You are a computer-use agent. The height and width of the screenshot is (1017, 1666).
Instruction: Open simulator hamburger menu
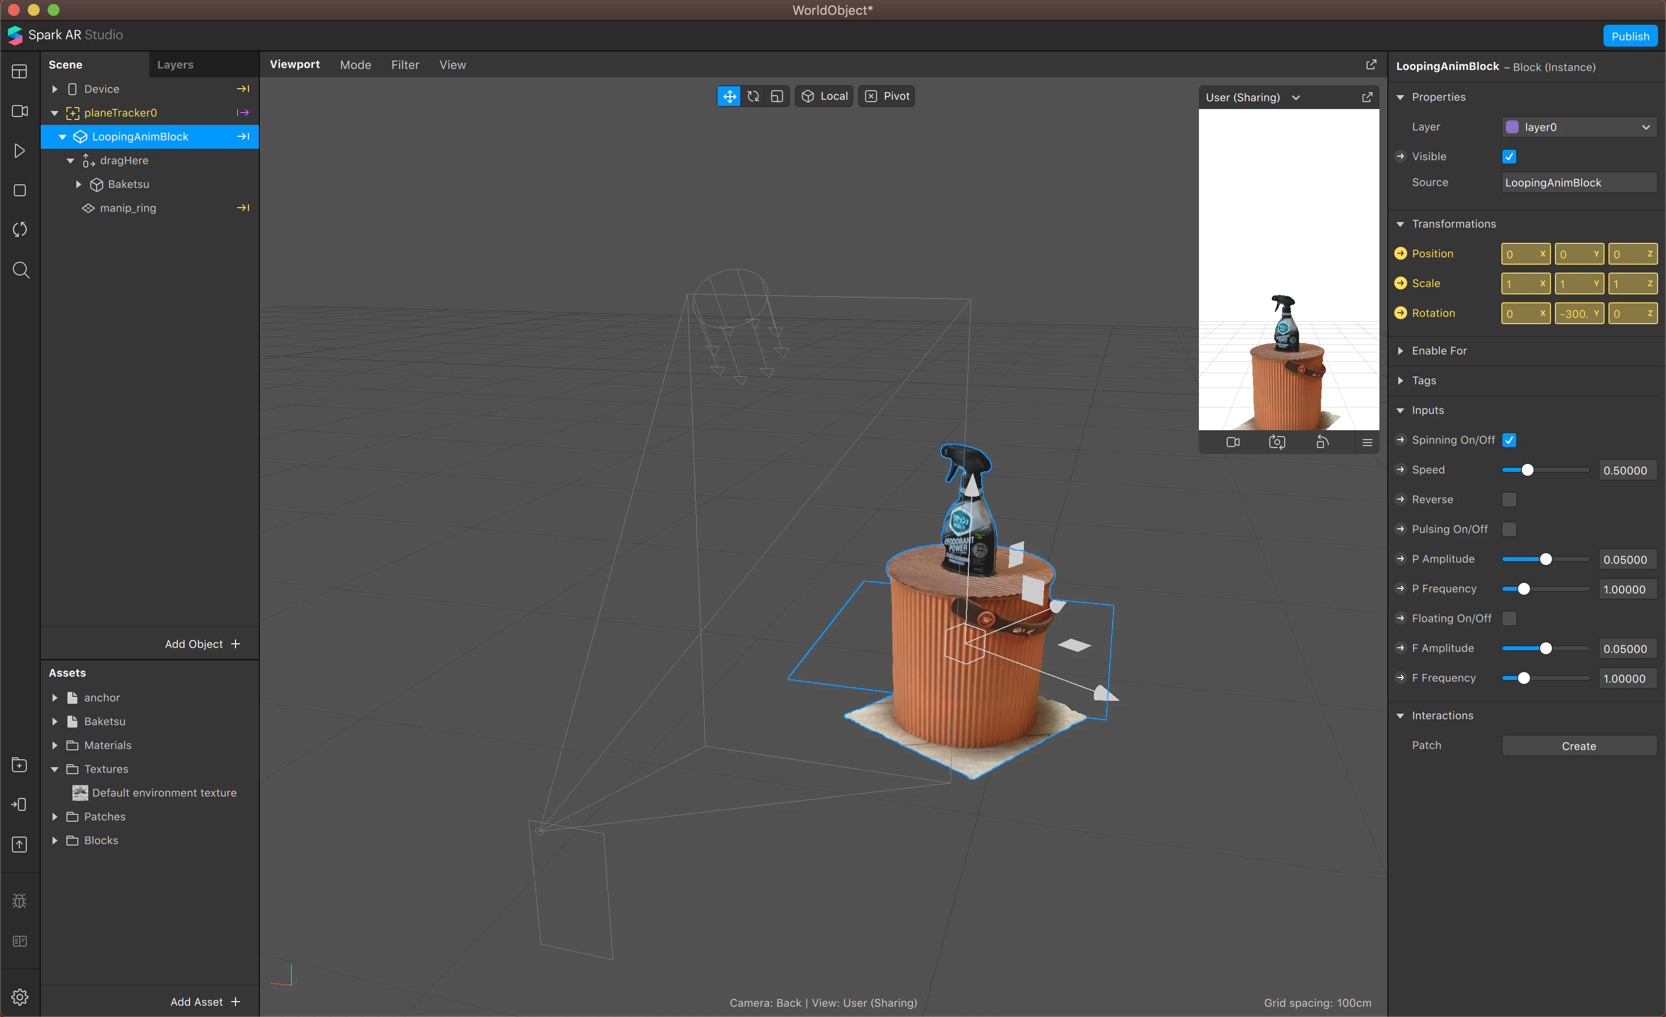click(x=1367, y=443)
